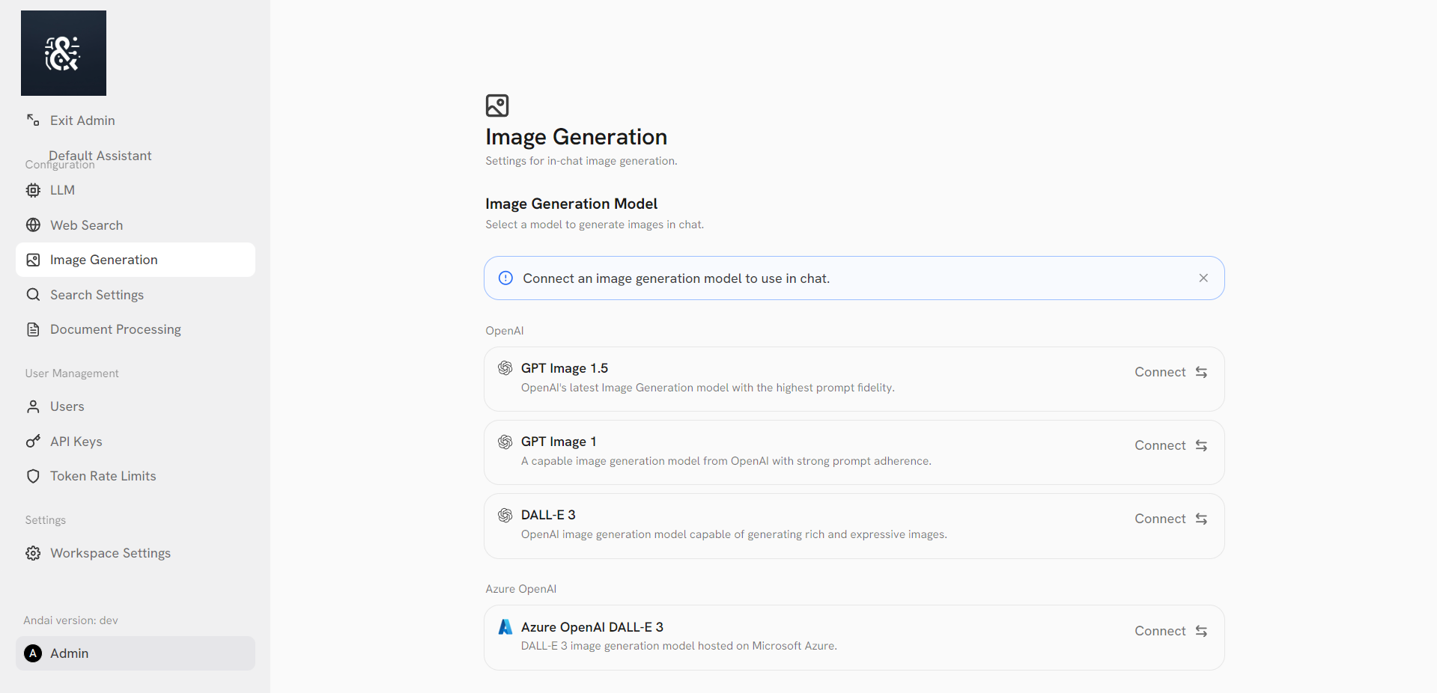Open the LLM configuration page
The image size is (1437, 693).
[136, 190]
